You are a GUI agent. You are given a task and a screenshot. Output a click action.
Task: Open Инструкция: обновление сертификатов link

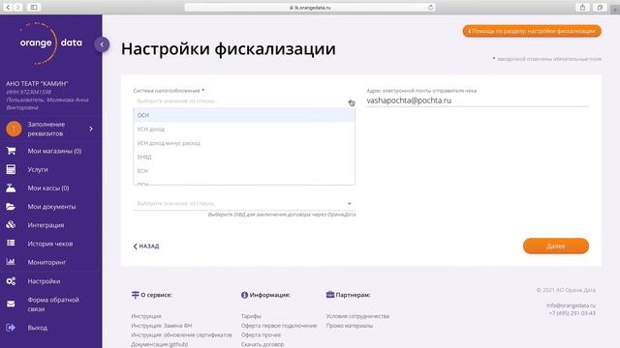(181, 334)
